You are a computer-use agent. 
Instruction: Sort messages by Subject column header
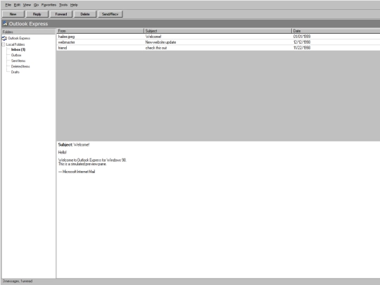click(x=218, y=31)
